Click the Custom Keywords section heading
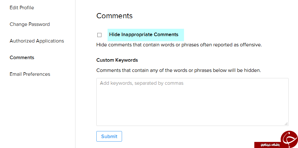The width and height of the screenshot is (298, 148). click(117, 60)
